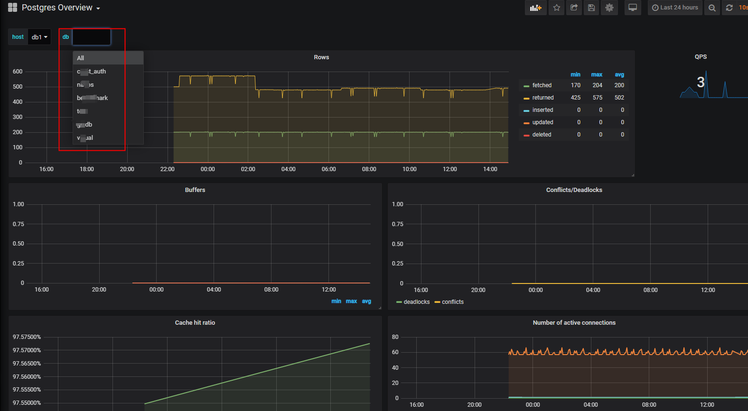
Task: Open the 10s refresh interval selector
Action: point(743,8)
